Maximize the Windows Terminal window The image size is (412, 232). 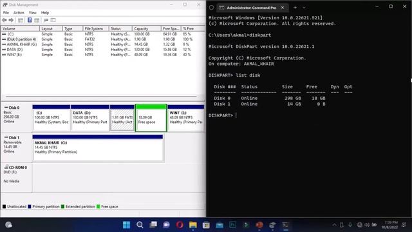tap(391, 6)
